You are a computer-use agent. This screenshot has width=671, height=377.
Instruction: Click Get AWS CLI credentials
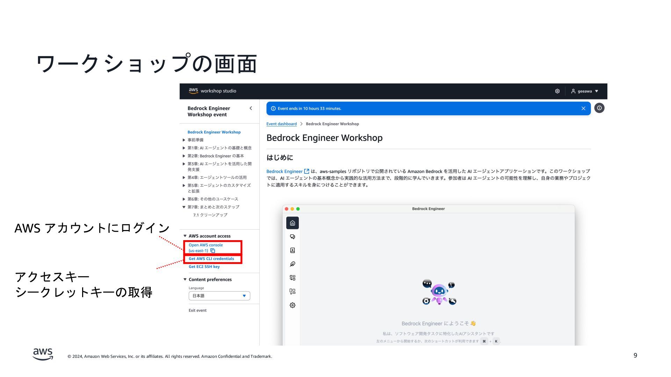pos(211,259)
